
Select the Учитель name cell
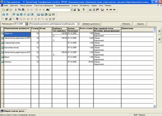[17, 63]
